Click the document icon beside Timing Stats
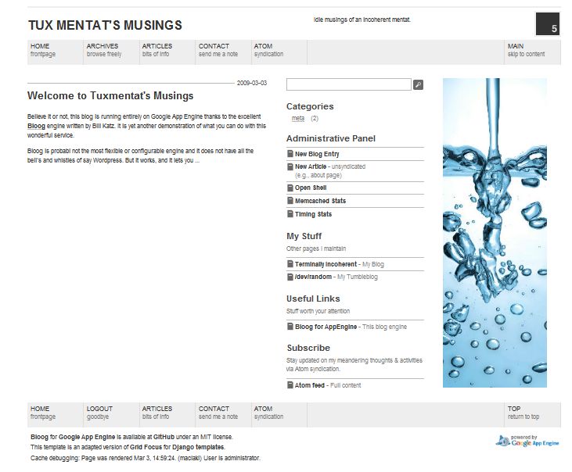This screenshot has height=472, width=572. [290, 214]
